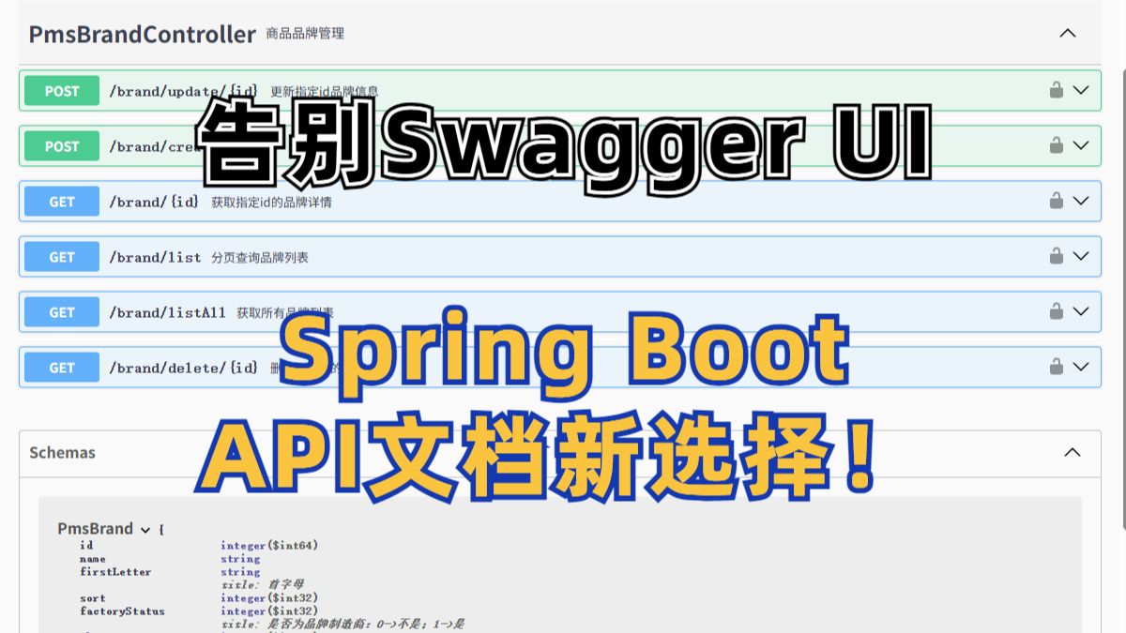This screenshot has height=633, width=1126.
Task: Click the /brand/listAll path text
Action: coord(167,312)
